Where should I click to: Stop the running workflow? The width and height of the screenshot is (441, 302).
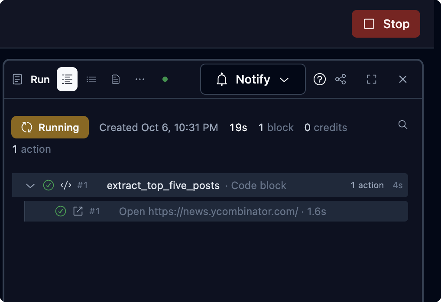click(386, 24)
